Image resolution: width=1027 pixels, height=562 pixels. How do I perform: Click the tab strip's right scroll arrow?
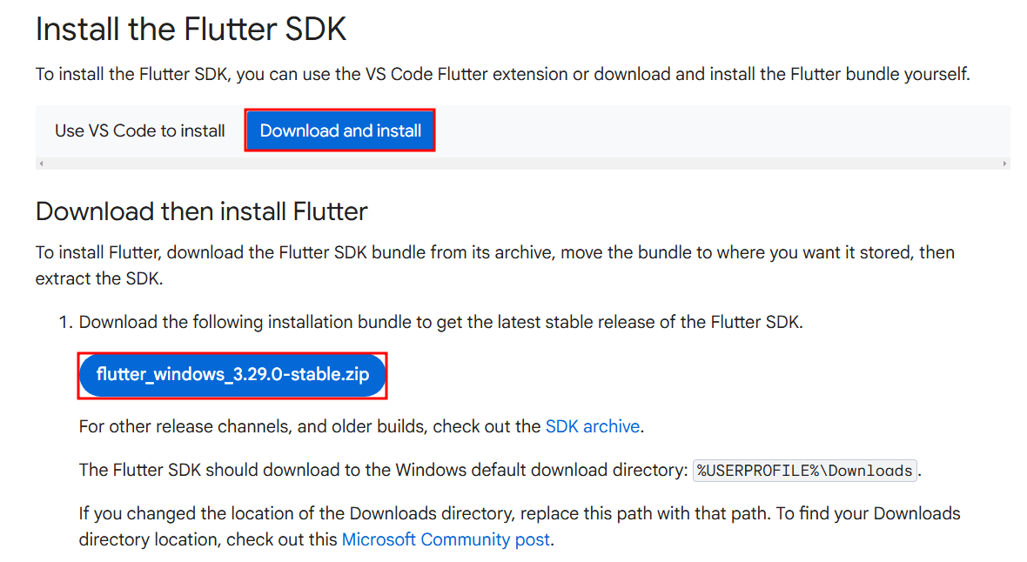pyautogui.click(x=1004, y=164)
